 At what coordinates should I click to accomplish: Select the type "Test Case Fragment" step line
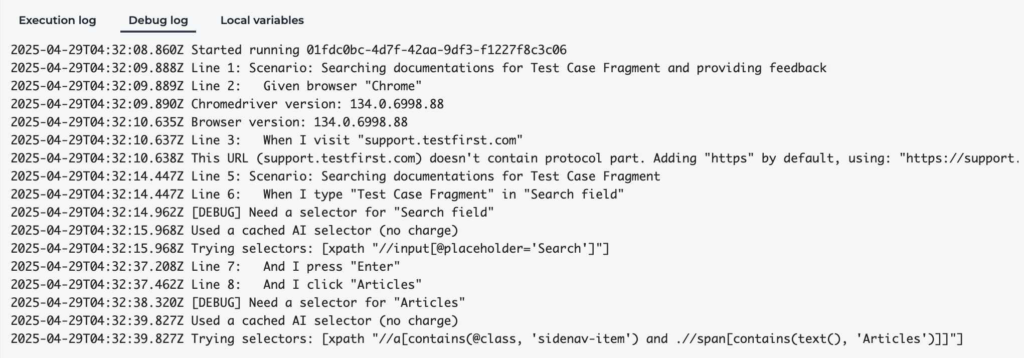(x=317, y=195)
